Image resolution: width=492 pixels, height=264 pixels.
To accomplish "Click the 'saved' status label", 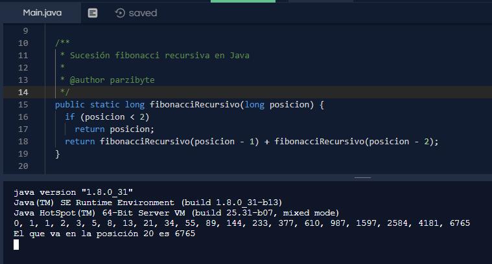I will [143, 13].
